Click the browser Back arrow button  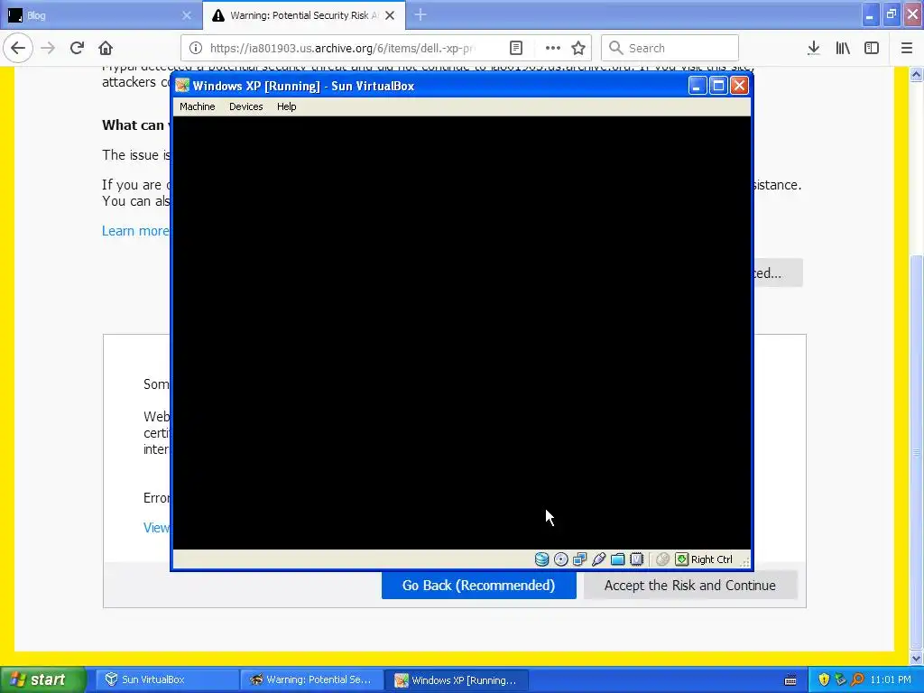click(x=18, y=48)
